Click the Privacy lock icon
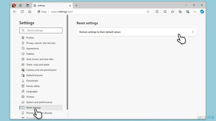Screen dimensions: 216x121 23,43
